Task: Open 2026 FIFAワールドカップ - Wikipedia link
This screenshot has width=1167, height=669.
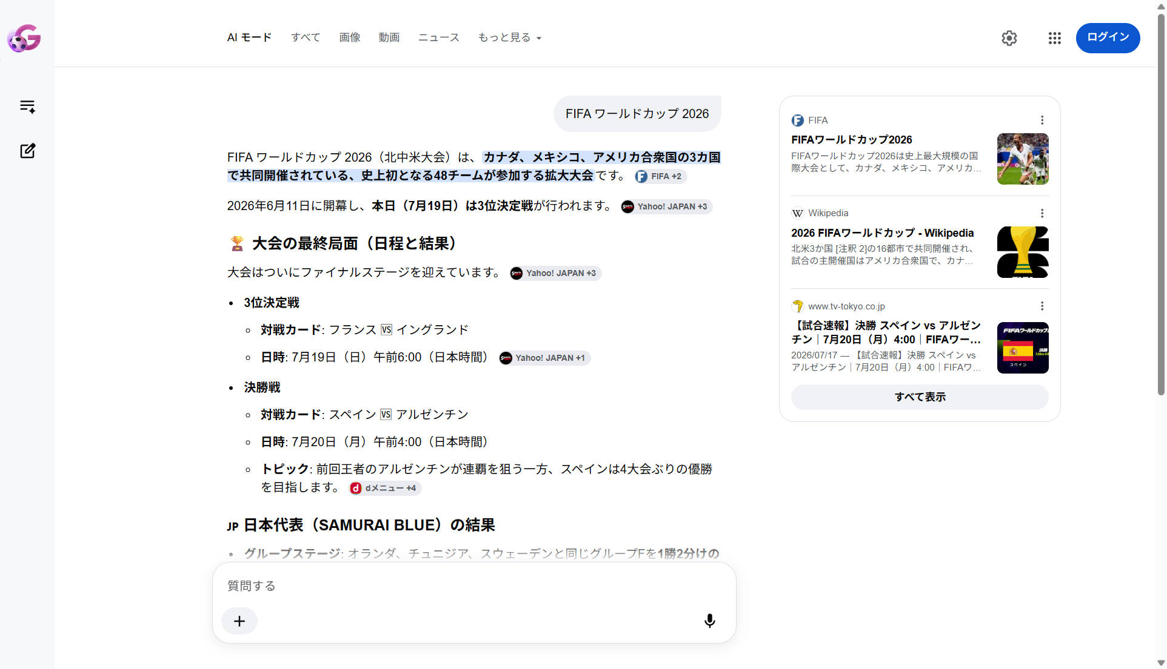Action: pos(882,233)
